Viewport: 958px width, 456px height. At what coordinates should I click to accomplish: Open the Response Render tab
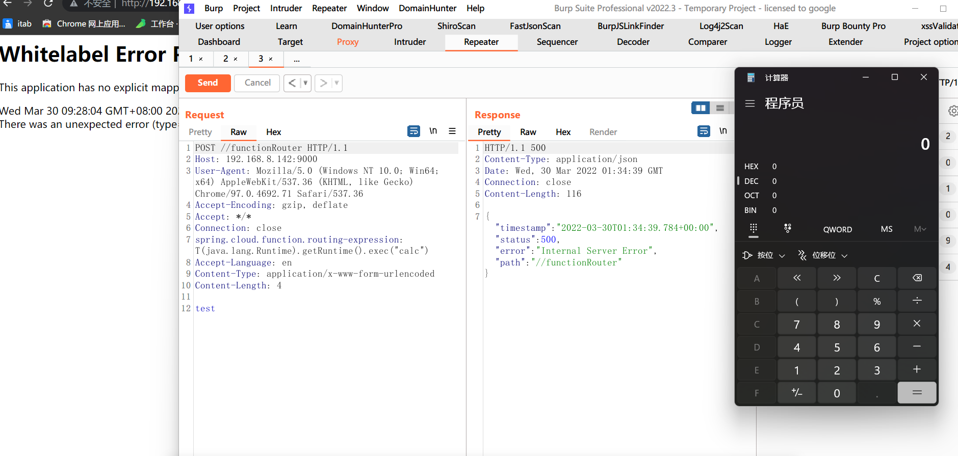click(x=603, y=132)
